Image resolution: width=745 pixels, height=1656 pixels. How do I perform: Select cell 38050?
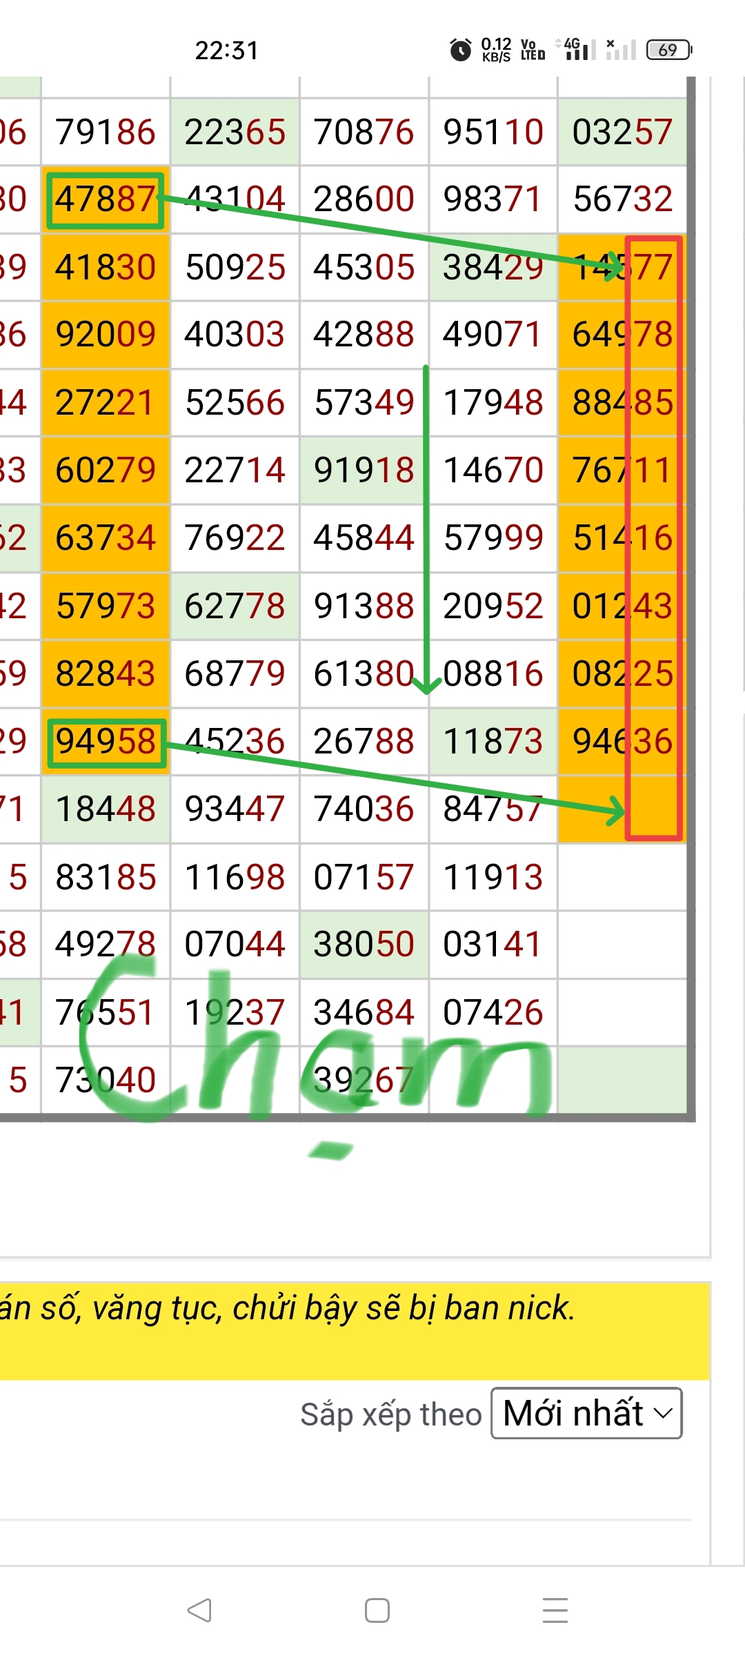tap(364, 945)
